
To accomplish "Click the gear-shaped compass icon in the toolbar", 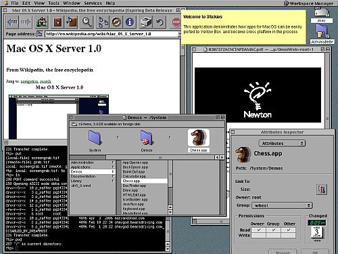I will 116,22.
